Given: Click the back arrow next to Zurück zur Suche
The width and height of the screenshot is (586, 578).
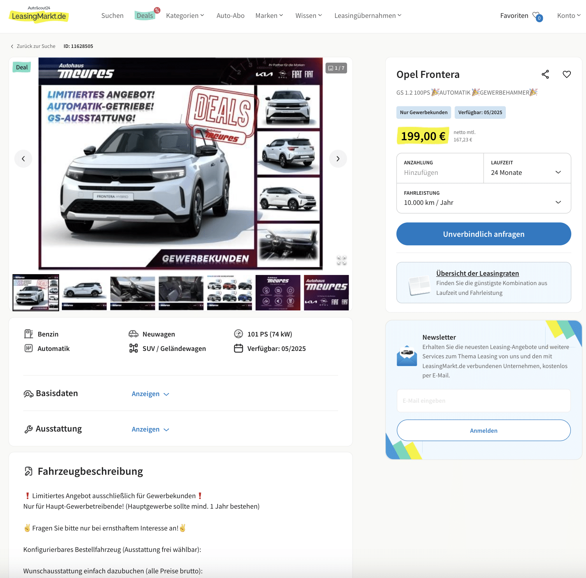Looking at the screenshot, I should coord(12,46).
